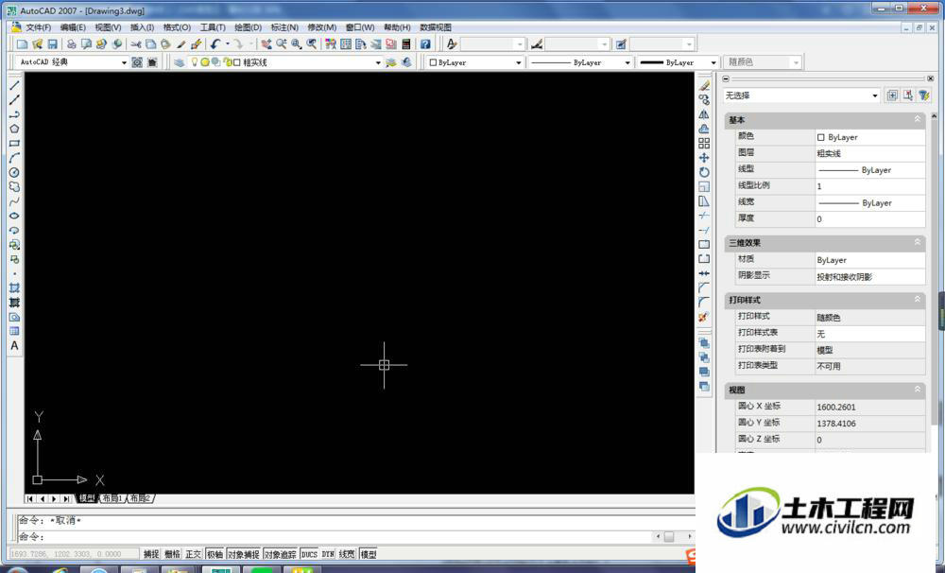Select the Mirror tool
The width and height of the screenshot is (945, 573).
(704, 114)
